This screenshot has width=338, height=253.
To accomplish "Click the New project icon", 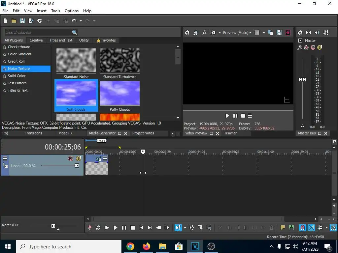I will [x=5, y=21].
